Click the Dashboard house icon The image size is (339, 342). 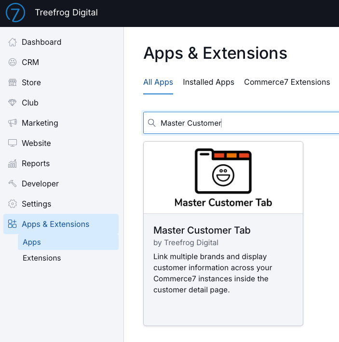[13, 42]
